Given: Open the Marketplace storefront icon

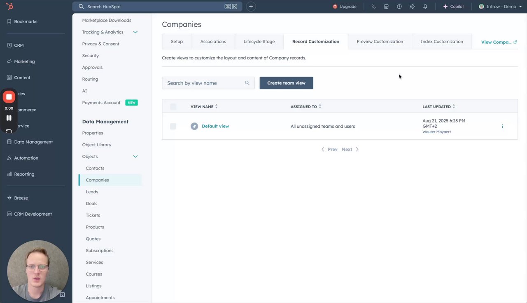Looking at the screenshot, I should (x=386, y=7).
